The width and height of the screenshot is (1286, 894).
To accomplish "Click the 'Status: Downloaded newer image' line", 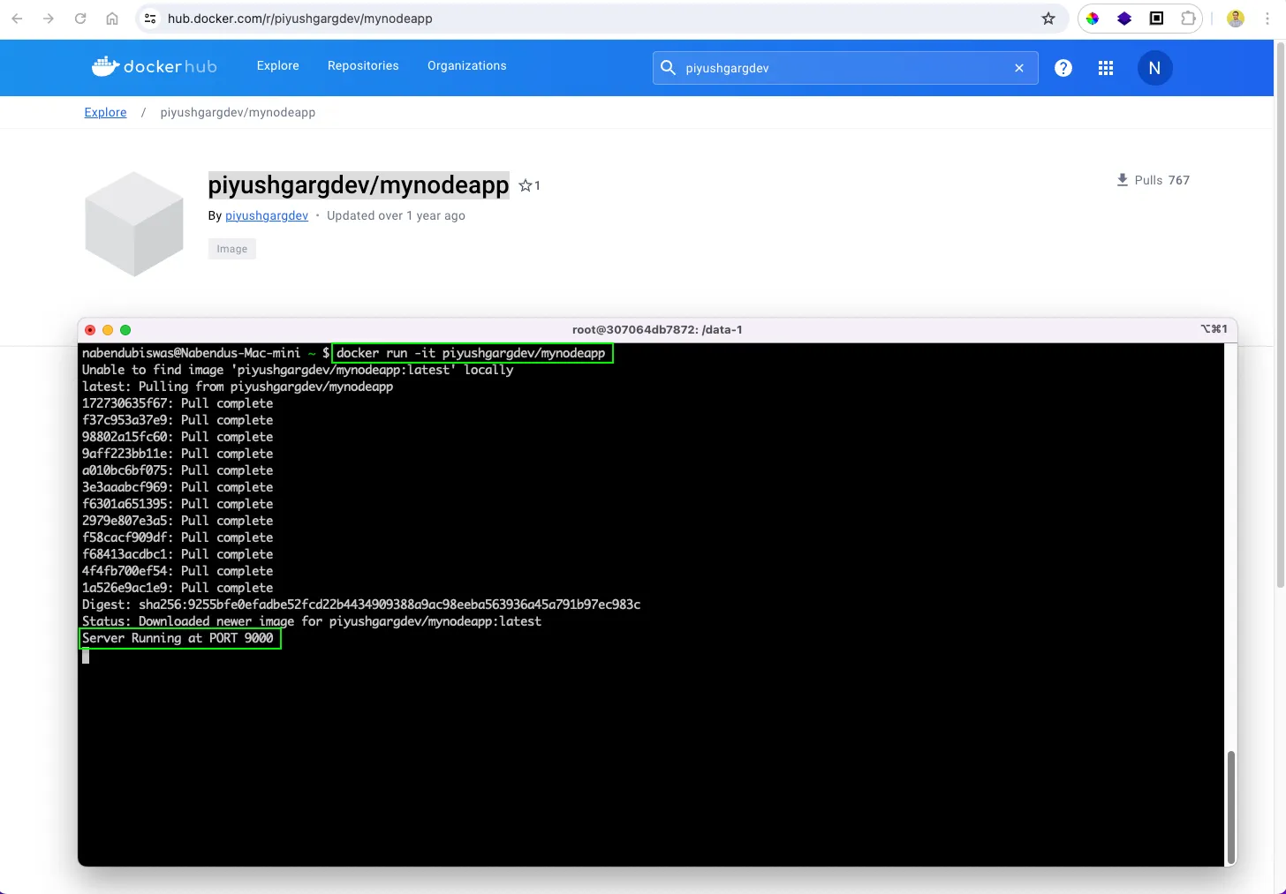I will point(312,621).
